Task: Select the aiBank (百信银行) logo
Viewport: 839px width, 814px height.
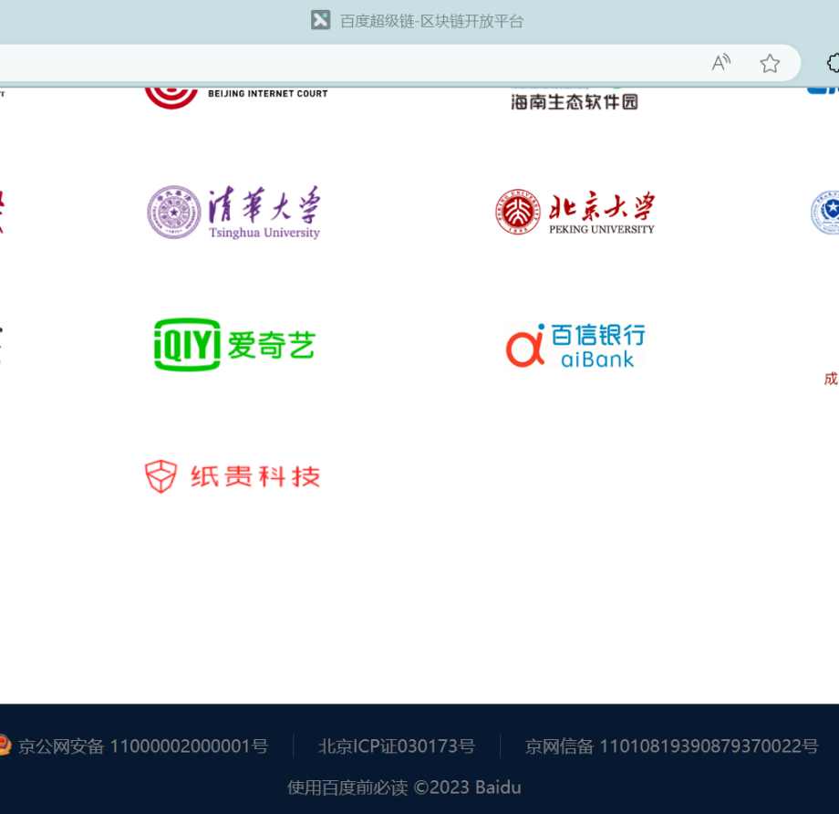Action: click(x=575, y=345)
